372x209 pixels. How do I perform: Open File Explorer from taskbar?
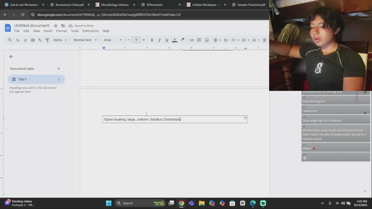pyautogui.click(x=201, y=203)
